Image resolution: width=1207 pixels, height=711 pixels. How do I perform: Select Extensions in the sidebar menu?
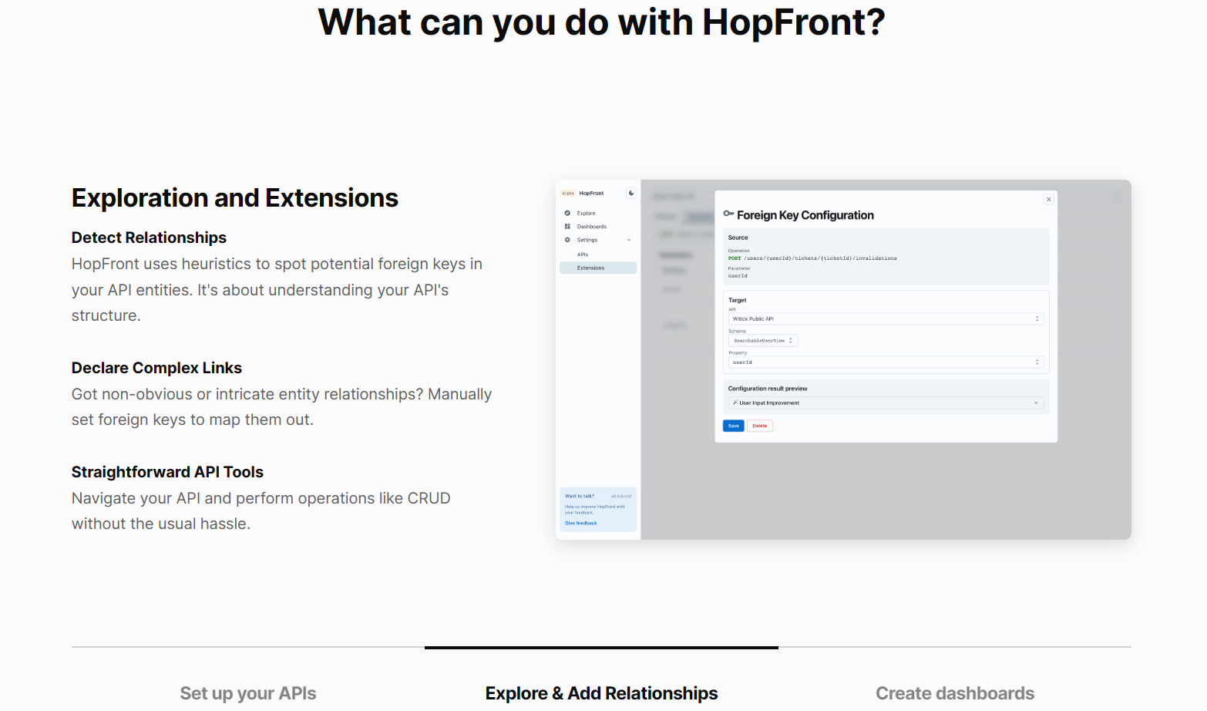point(598,268)
